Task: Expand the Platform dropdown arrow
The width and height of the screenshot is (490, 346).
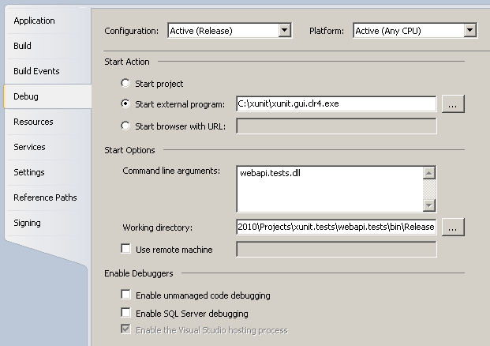Action: 469,30
